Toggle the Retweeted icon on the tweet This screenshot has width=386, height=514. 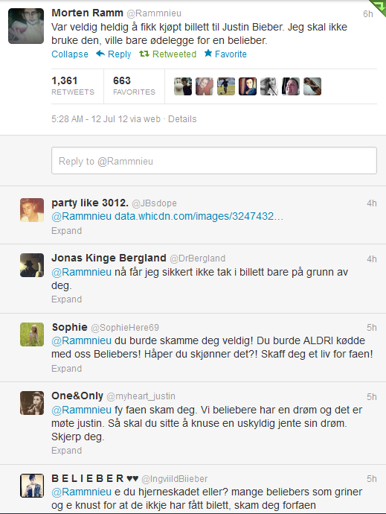[144, 54]
